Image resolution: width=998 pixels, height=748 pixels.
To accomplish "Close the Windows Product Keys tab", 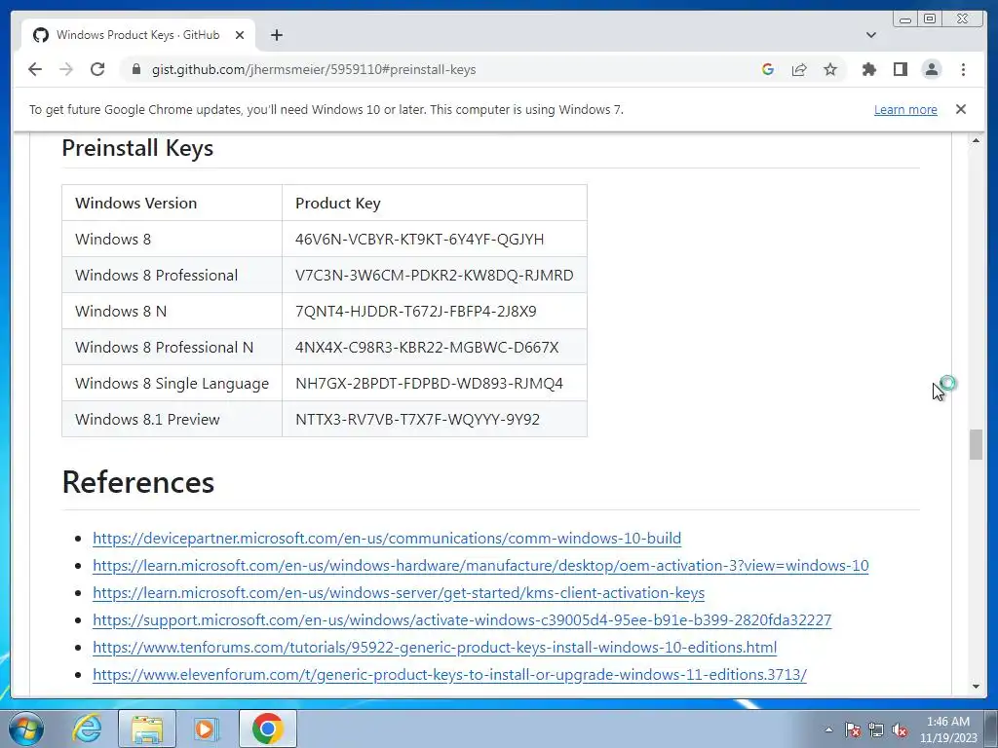I will (x=240, y=35).
